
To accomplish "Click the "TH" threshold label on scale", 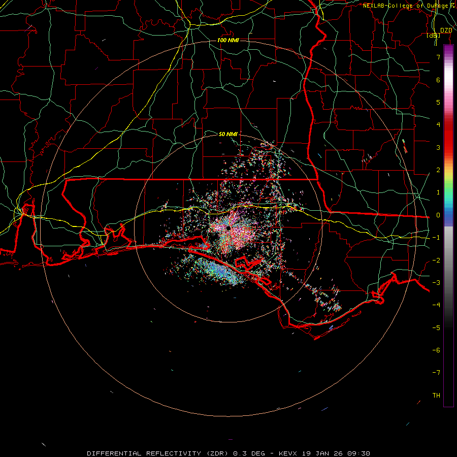I will (x=436, y=396).
